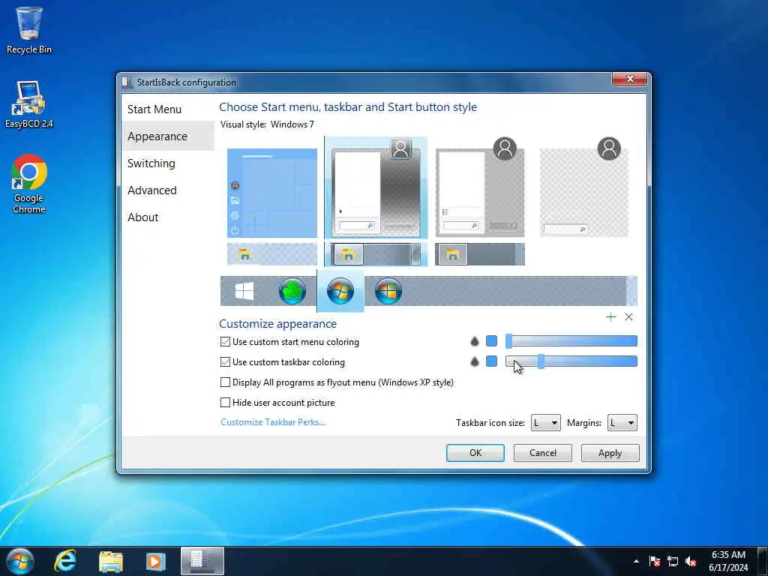Open Customize Taskbar Perks link
768x576 pixels.
click(273, 421)
